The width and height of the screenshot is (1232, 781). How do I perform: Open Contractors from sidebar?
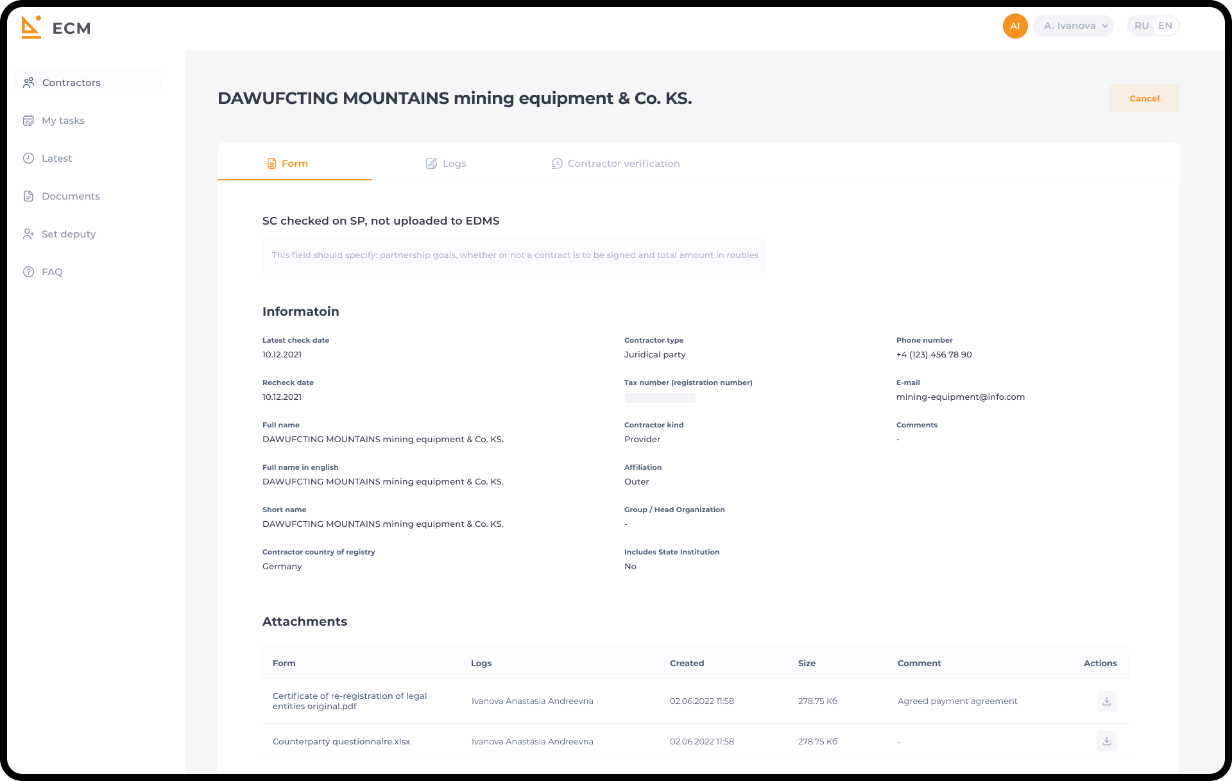tap(71, 83)
